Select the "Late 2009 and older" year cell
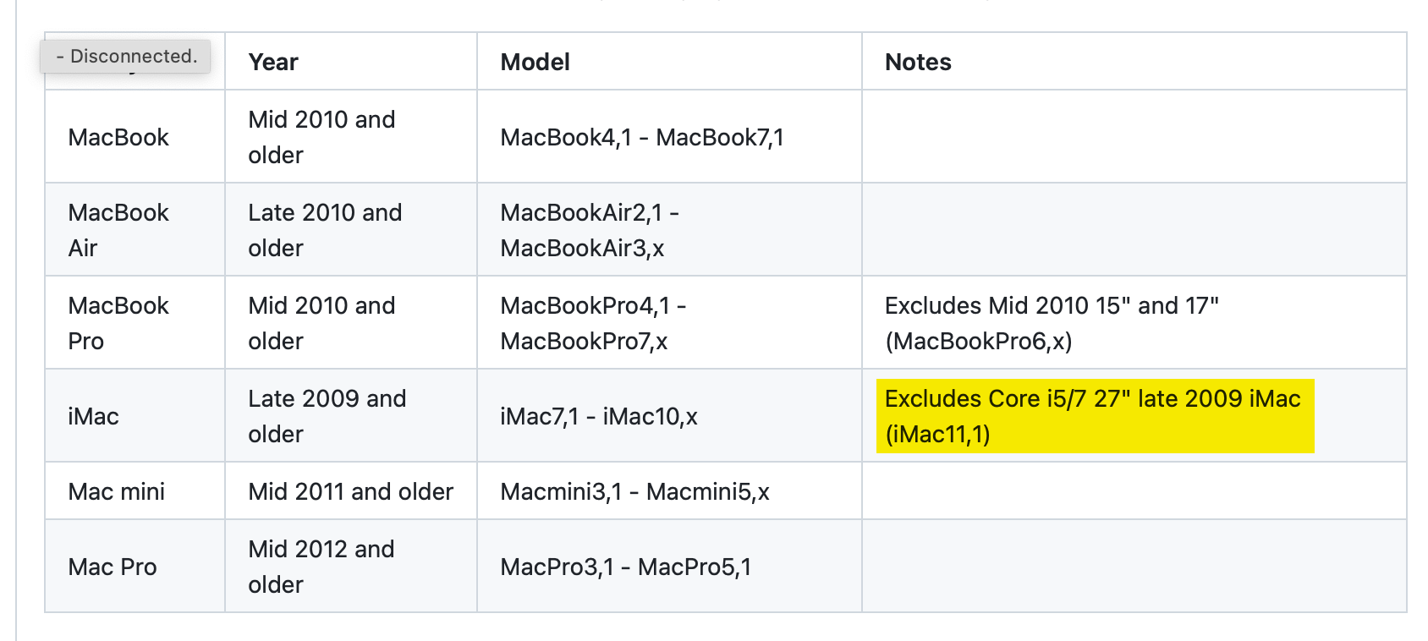 (x=327, y=416)
